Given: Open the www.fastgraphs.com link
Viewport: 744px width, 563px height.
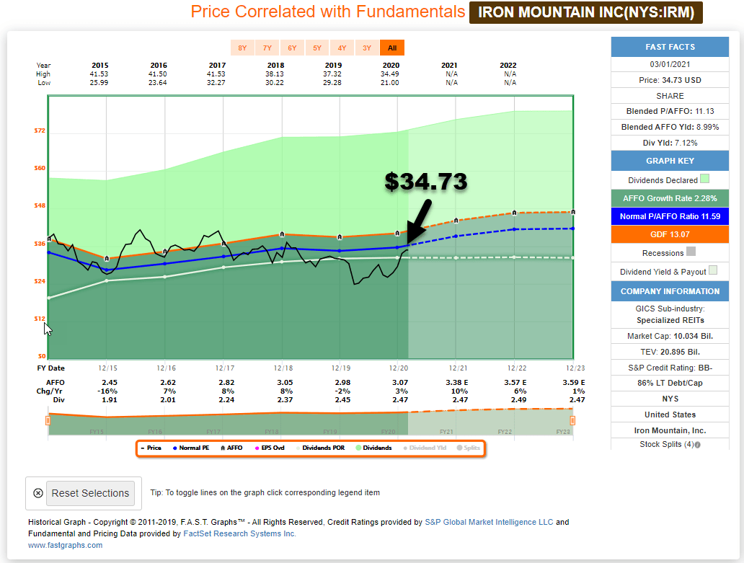Looking at the screenshot, I should coord(65,546).
